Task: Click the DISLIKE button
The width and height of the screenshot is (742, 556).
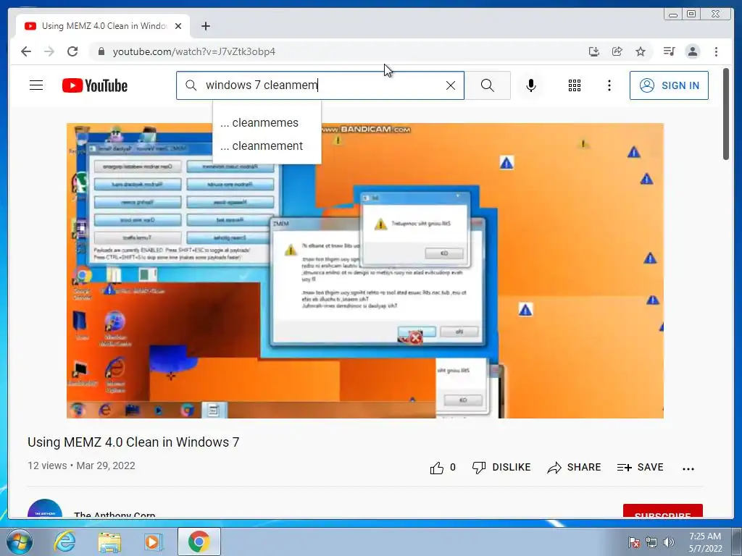Action: (x=501, y=467)
